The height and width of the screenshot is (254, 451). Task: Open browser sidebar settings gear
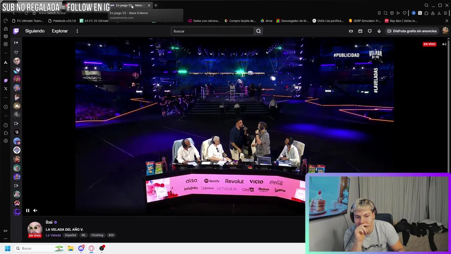tap(6, 141)
